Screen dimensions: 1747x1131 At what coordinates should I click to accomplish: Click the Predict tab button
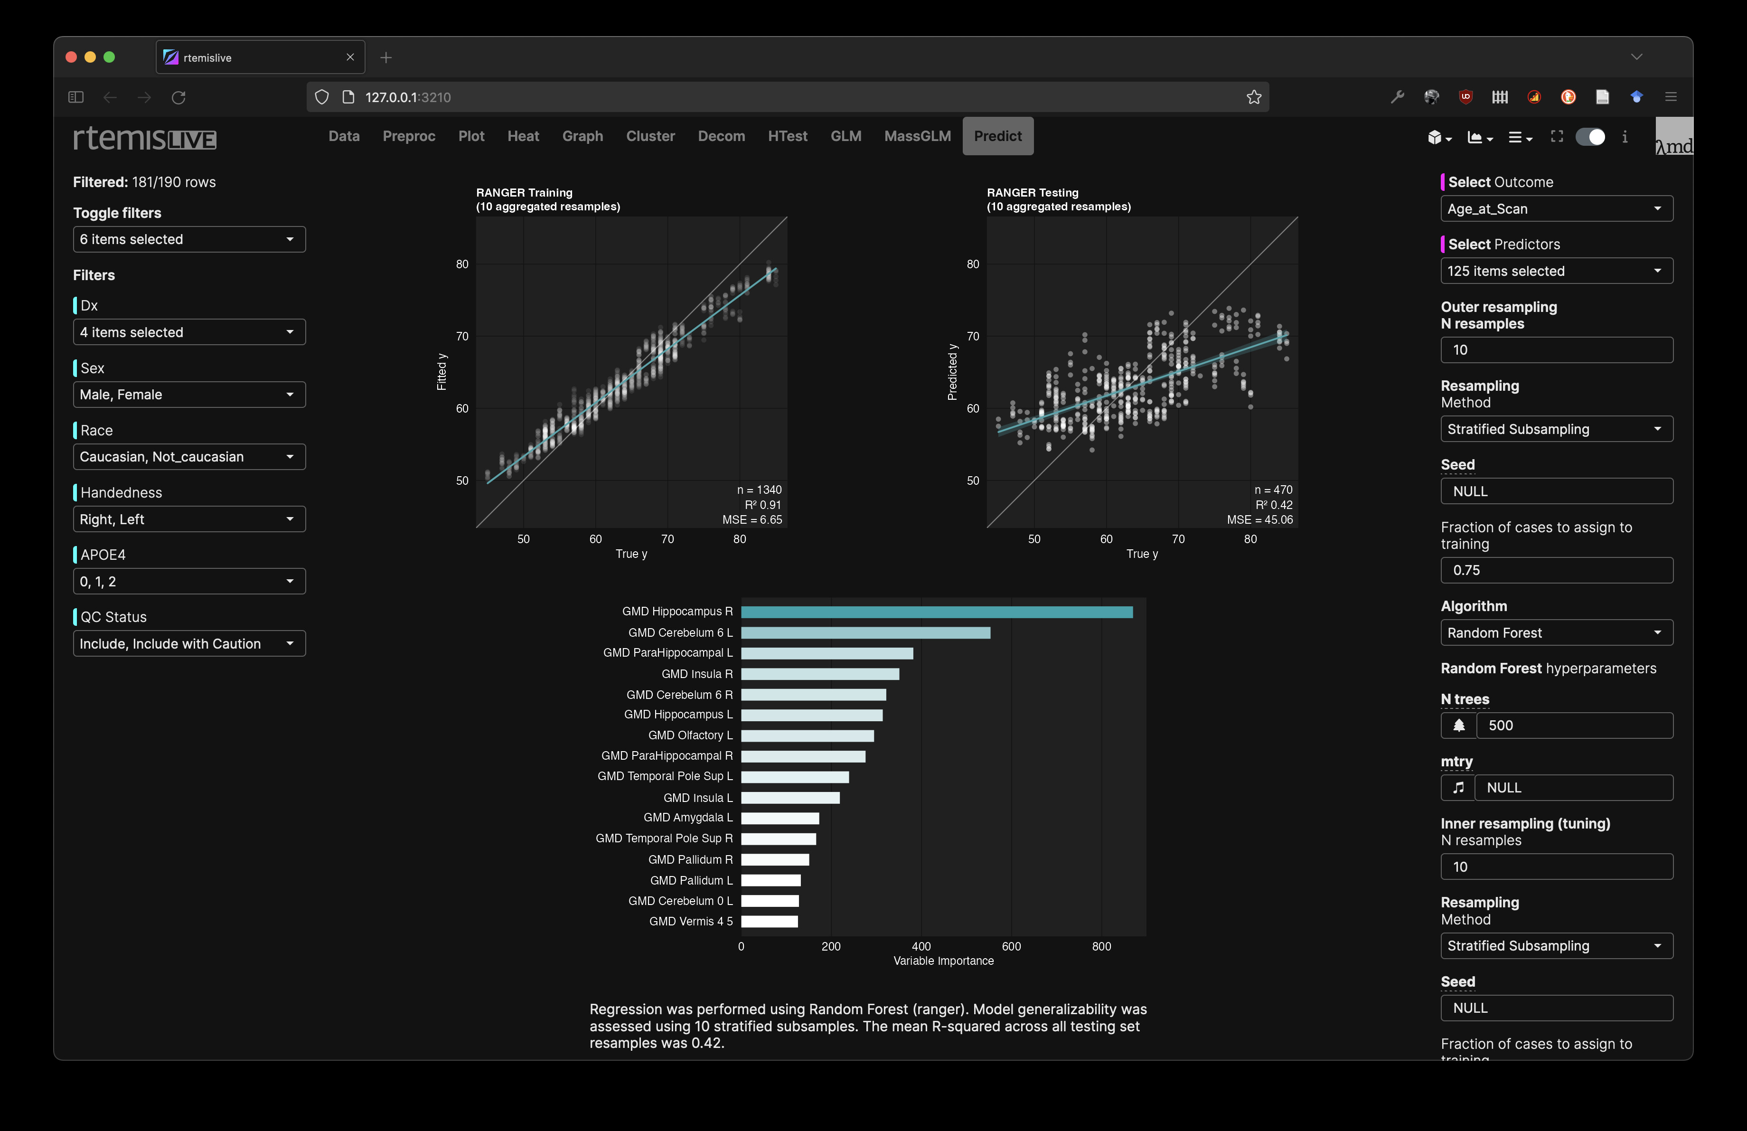997,136
